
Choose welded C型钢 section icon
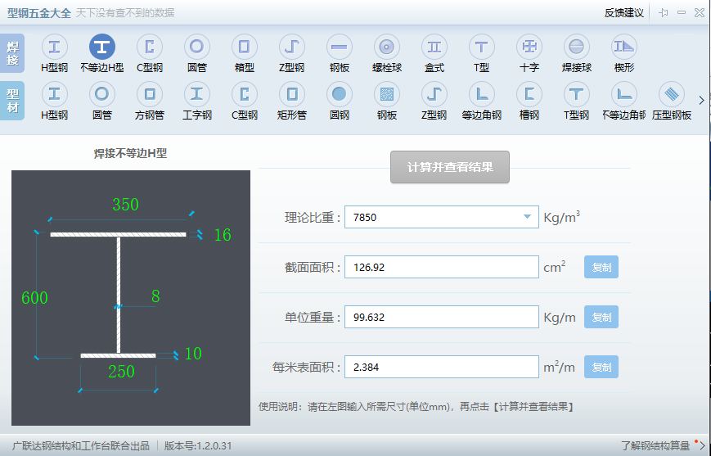pos(149,47)
